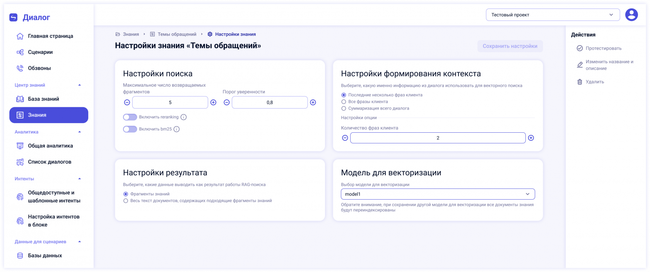Viewport: 650px width, 272px height.
Task: Open Сценарии in the sidebar
Action: (40, 52)
